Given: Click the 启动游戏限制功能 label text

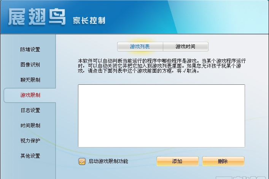Looking at the screenshot, I should 108,162.
